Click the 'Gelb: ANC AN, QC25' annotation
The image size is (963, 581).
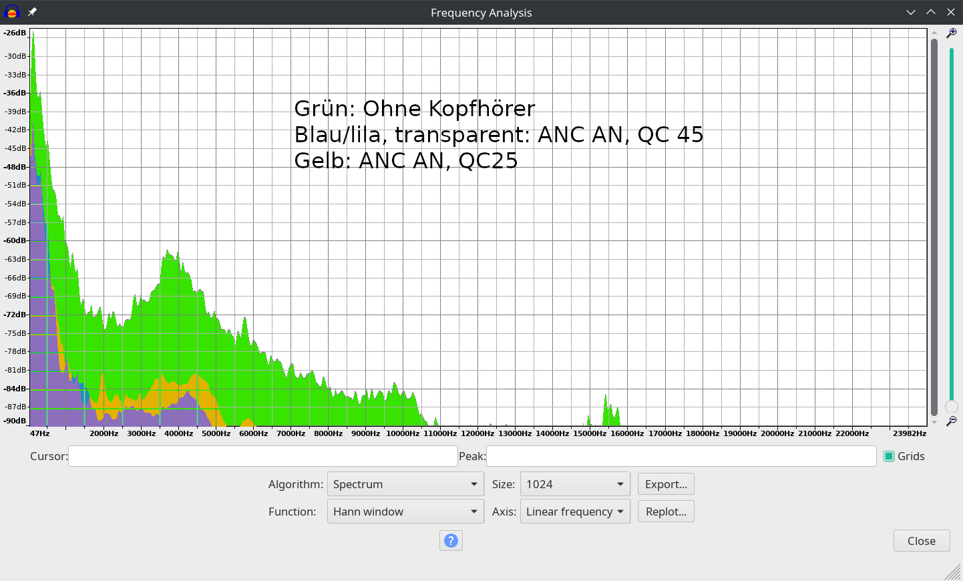point(406,160)
